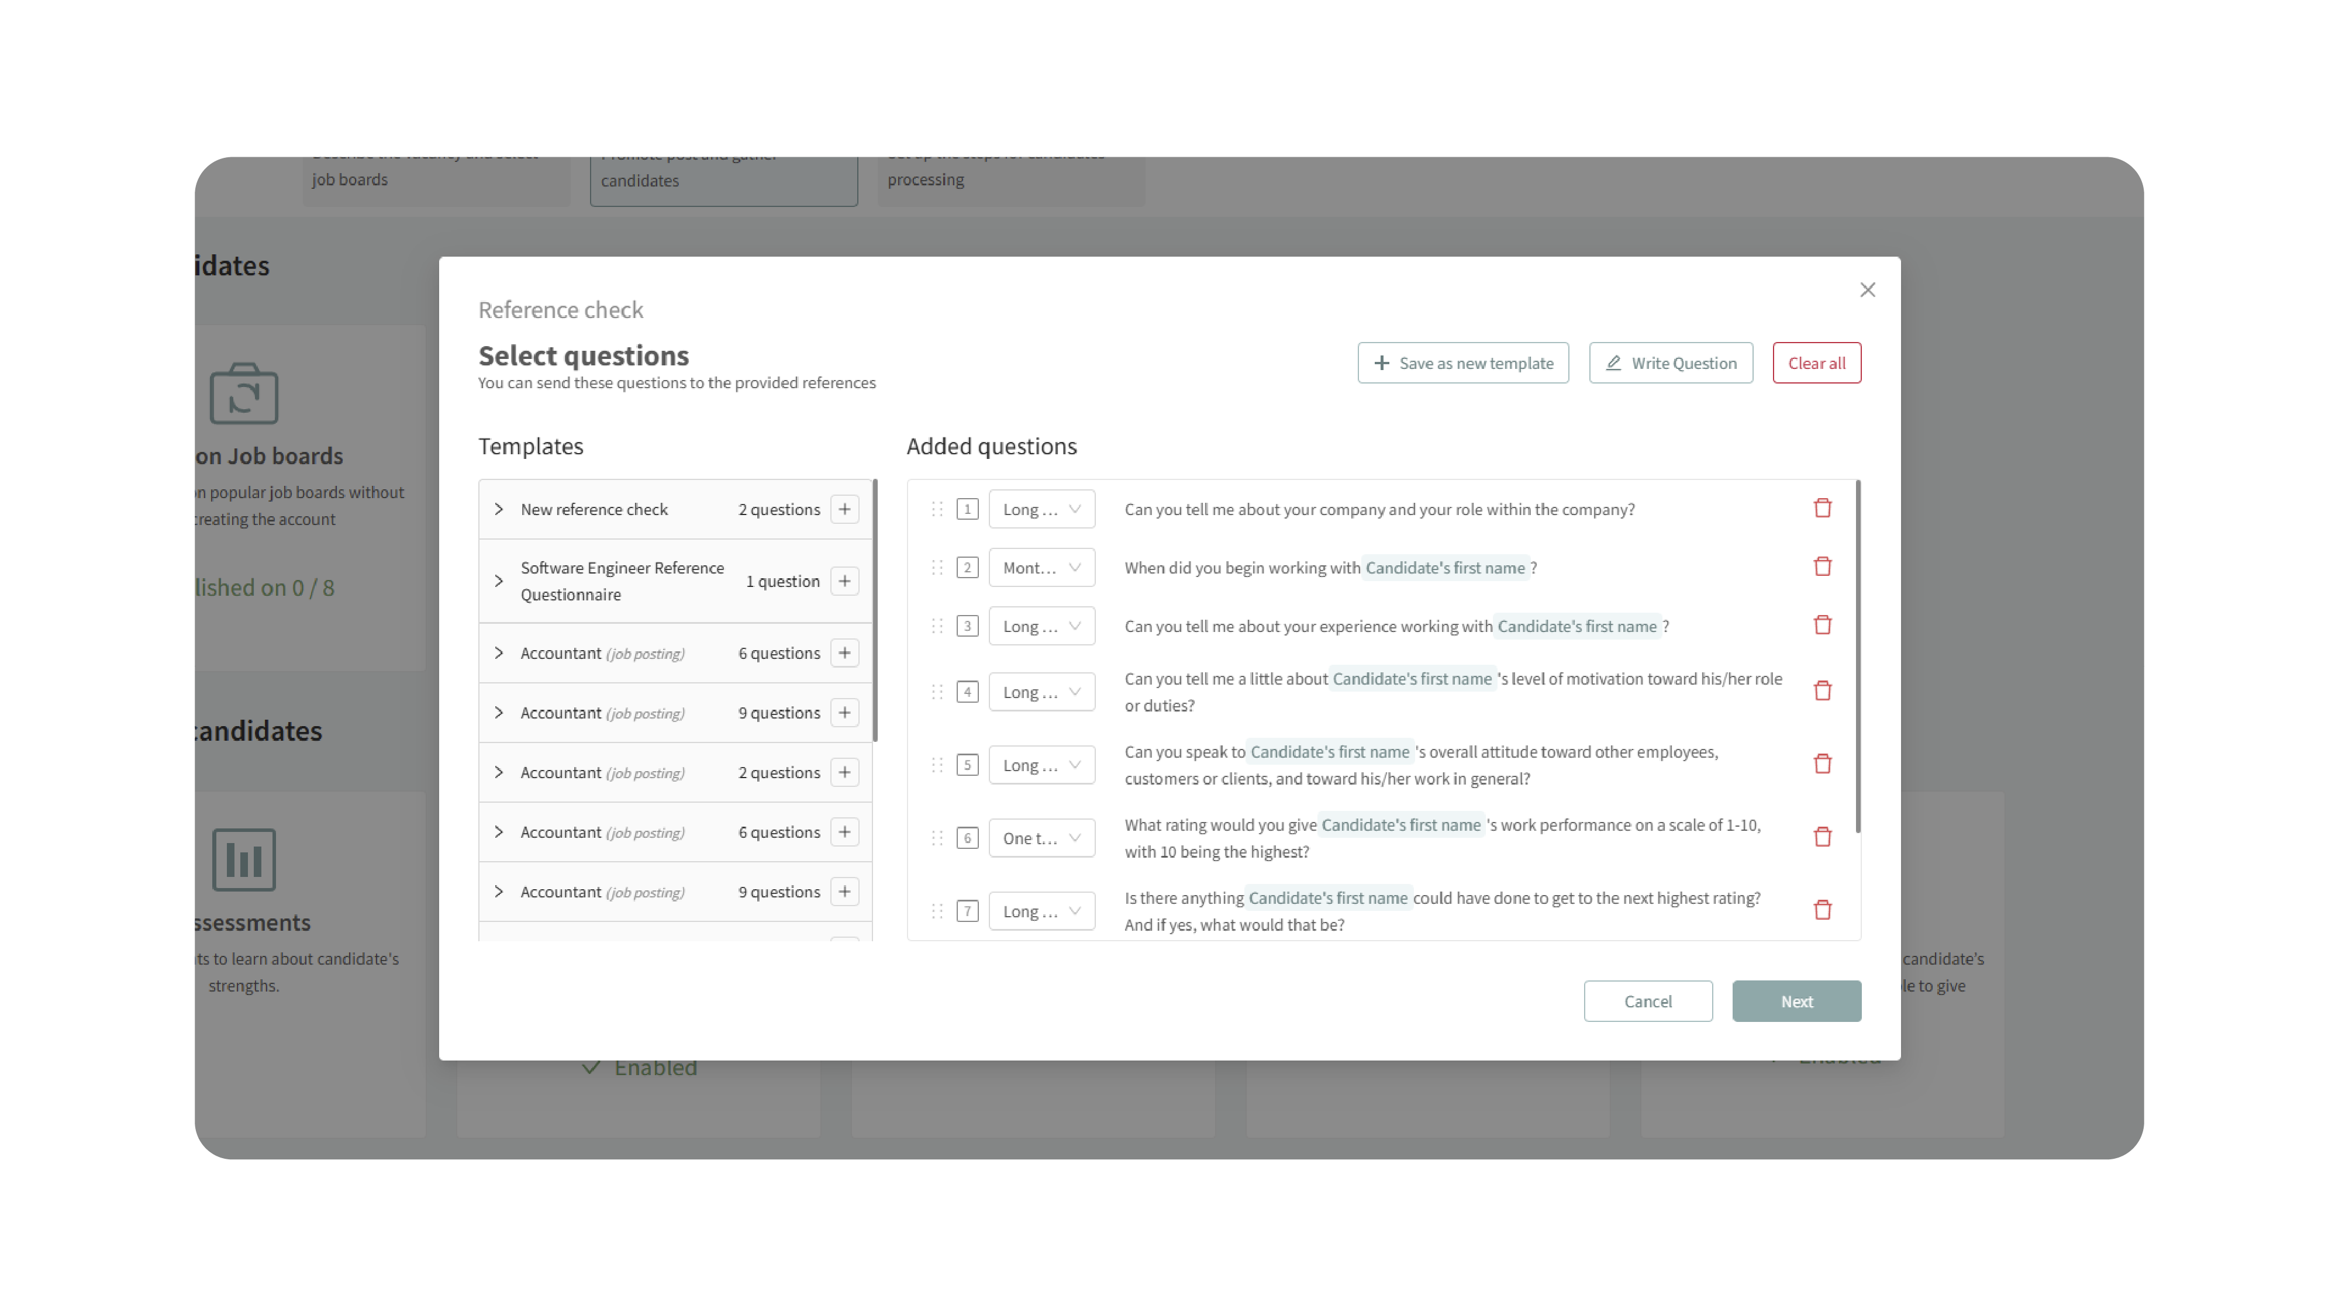Image resolution: width=2339 pixels, height=1316 pixels.
Task: Delete question 7 with trash icon
Action: coord(1821,910)
